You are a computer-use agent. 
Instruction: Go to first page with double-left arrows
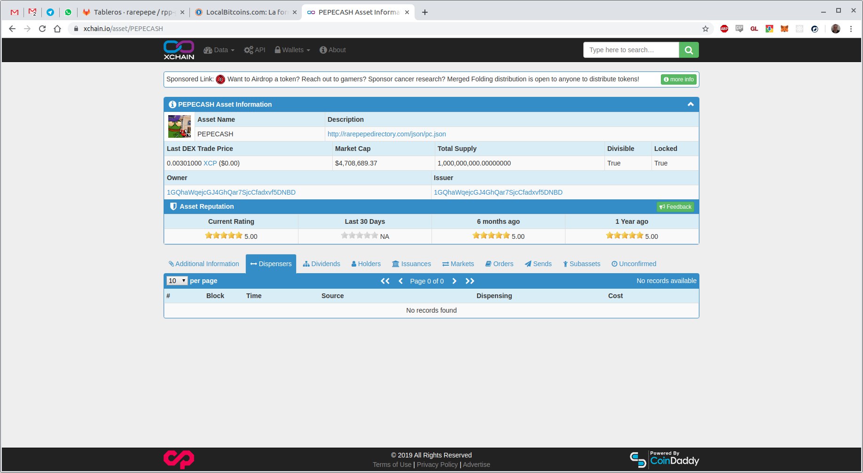(x=385, y=281)
